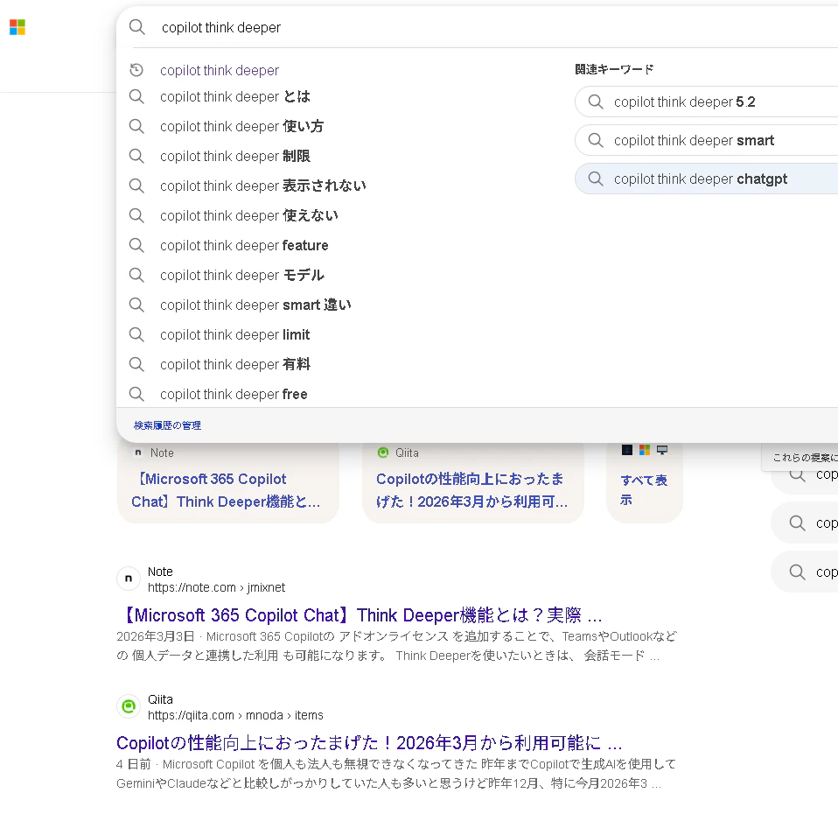
Task: Click magnifier icon beside 'モデル' suggestion
Action: (x=136, y=275)
